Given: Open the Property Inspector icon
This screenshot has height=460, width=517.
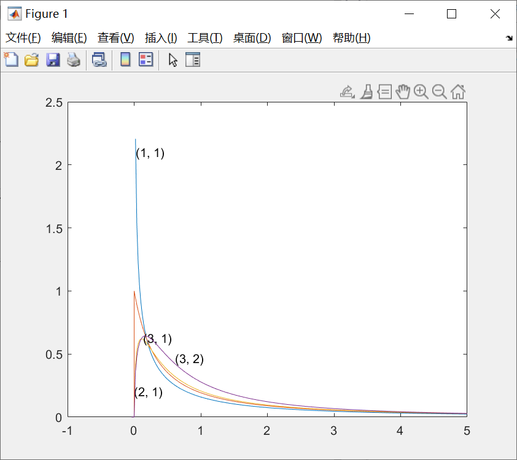Looking at the screenshot, I should click(x=193, y=60).
